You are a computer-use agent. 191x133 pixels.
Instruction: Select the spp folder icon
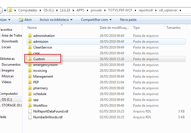click(30, 100)
